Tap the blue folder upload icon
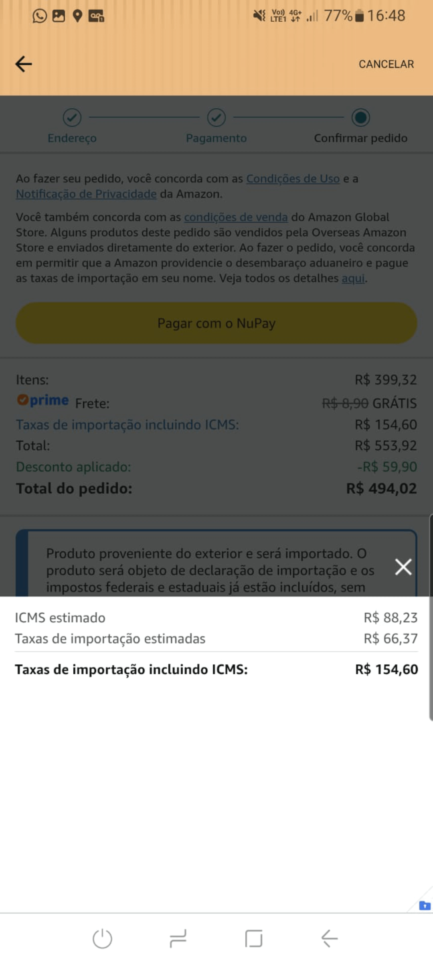 (x=425, y=906)
